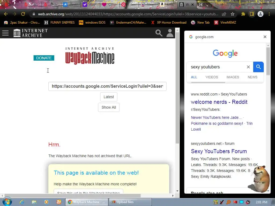Close the active Wayback Machine tab

pyautogui.click(x=193, y=5)
